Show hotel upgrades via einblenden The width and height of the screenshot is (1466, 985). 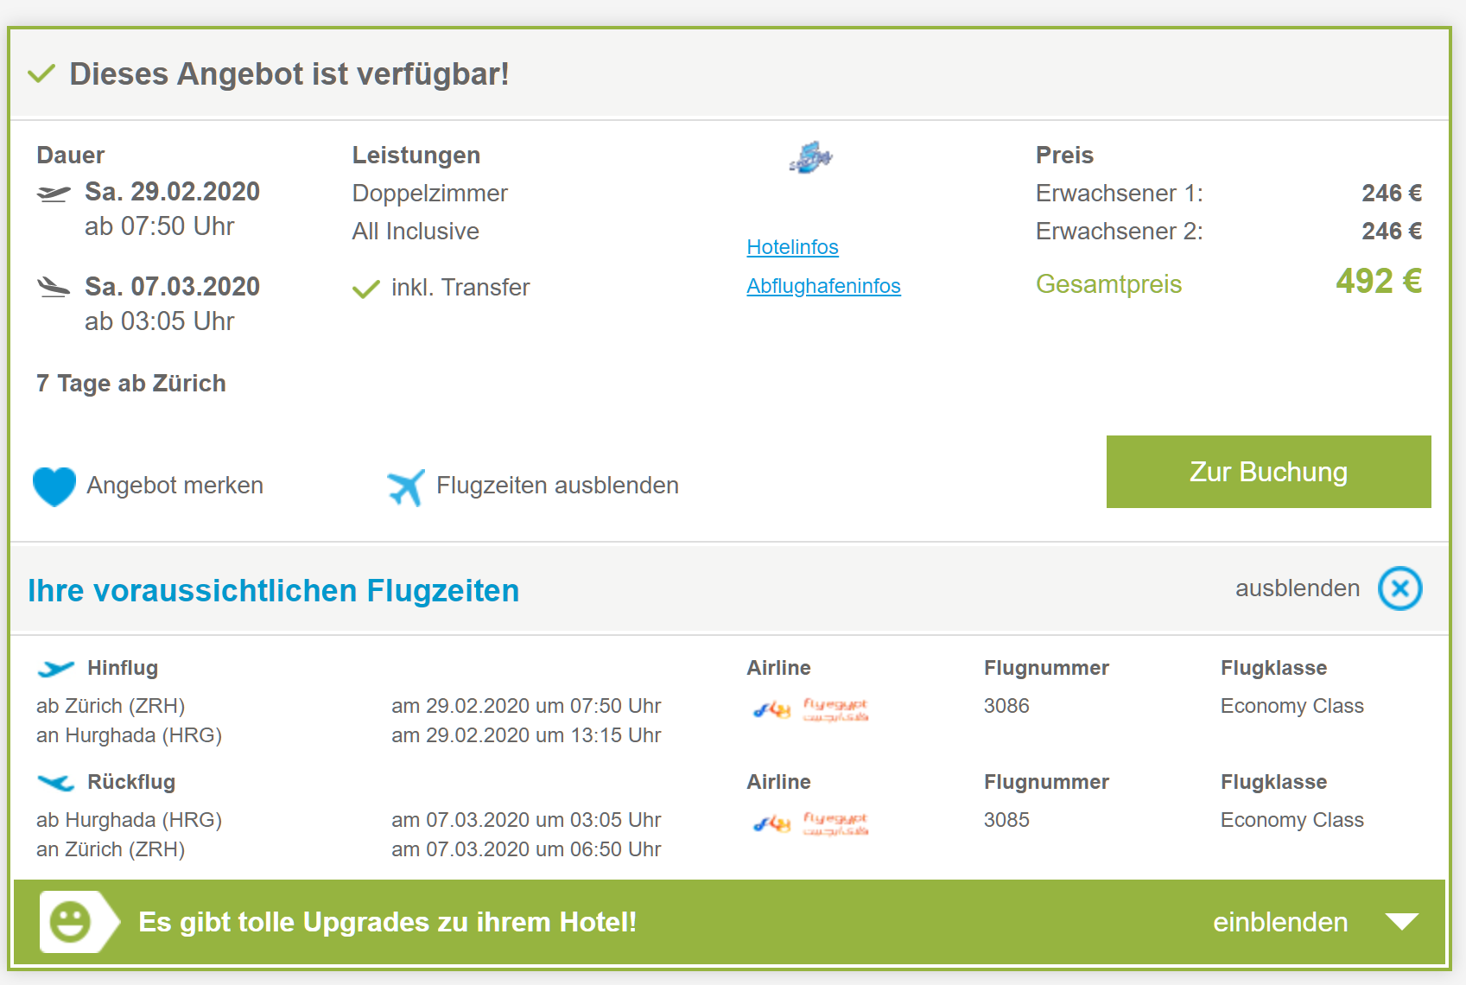pos(1280,922)
